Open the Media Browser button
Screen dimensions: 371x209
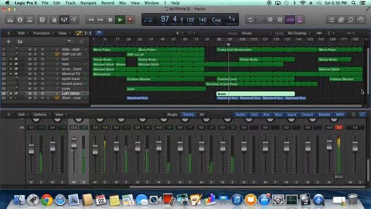361,20
